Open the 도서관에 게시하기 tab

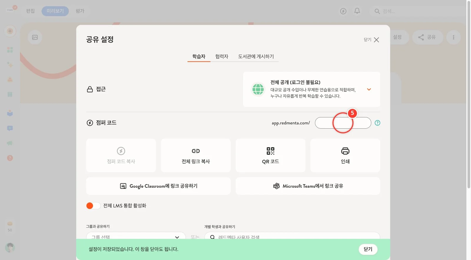[x=256, y=56]
